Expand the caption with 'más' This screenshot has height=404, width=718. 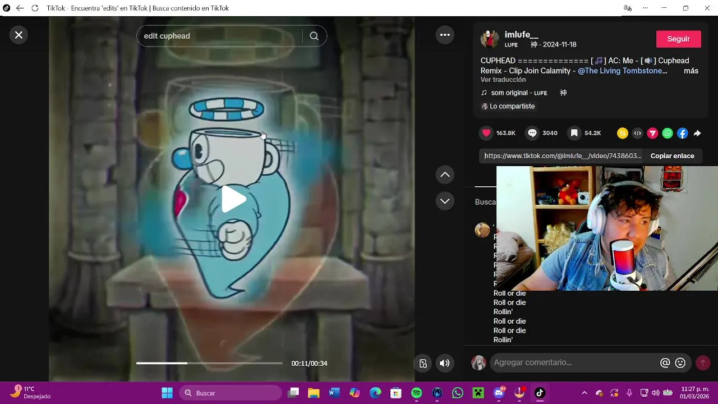(691, 71)
